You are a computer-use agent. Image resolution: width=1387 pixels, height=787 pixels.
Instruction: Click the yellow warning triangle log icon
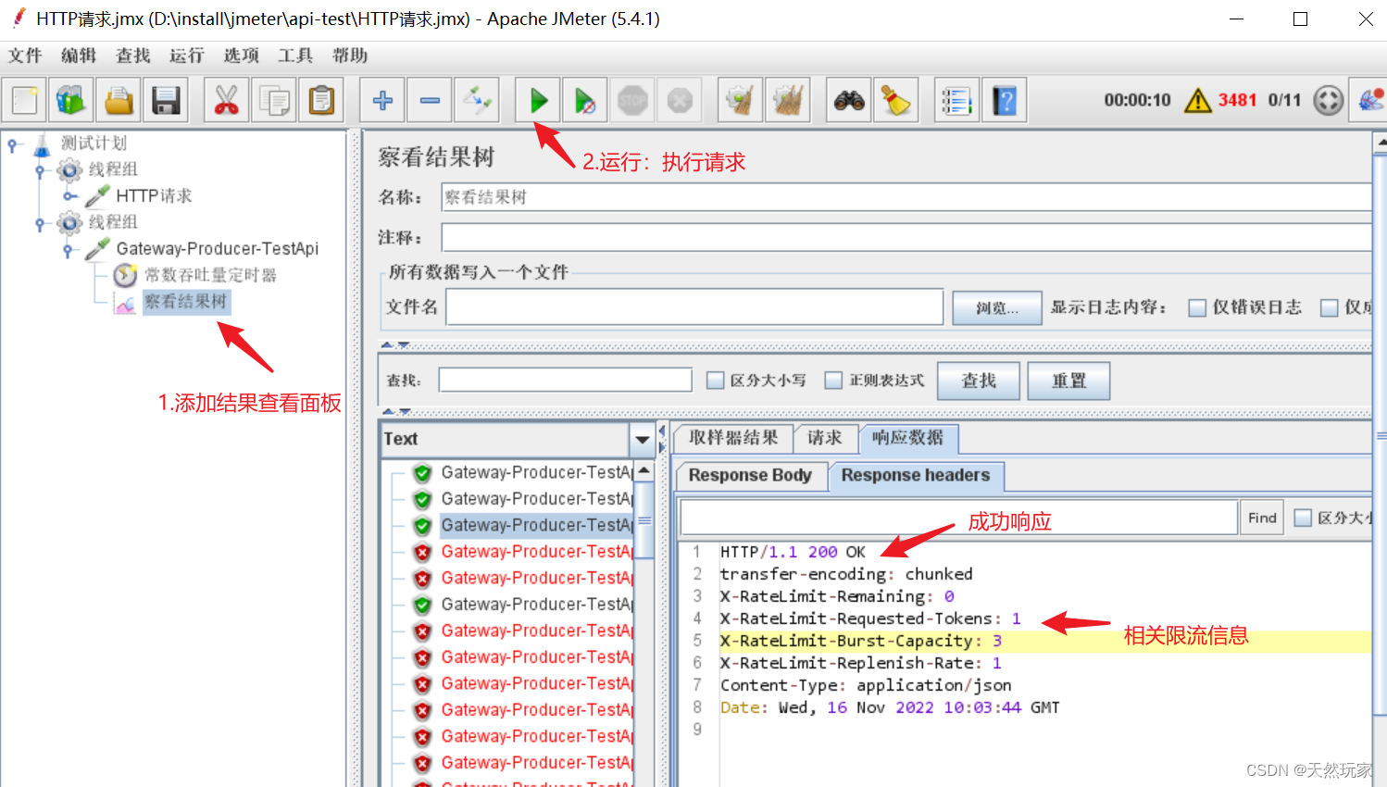tap(1198, 100)
